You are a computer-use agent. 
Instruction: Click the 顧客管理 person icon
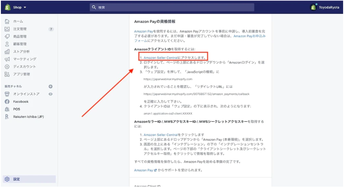[x=7, y=44]
